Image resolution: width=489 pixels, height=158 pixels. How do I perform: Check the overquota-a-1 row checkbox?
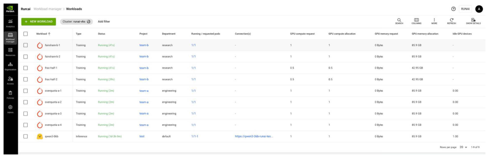[25, 91]
